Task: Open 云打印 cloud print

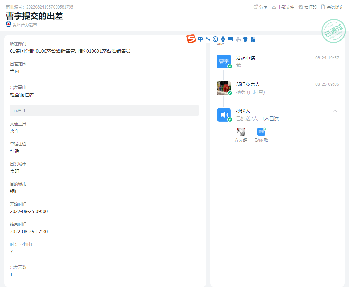Action: click(307, 7)
